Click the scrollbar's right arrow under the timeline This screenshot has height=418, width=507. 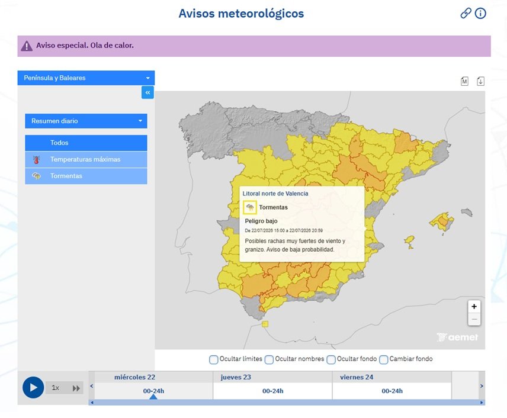(482, 403)
